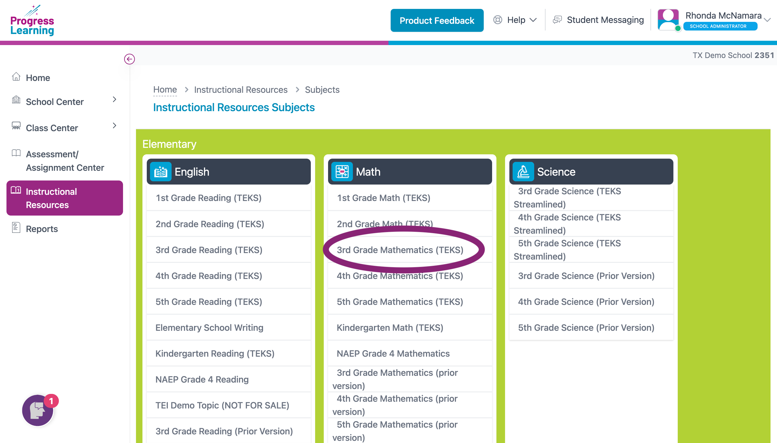Screen dimensions: 777x443
Task: Click the Student Messaging chat icon
Action: 557,20
